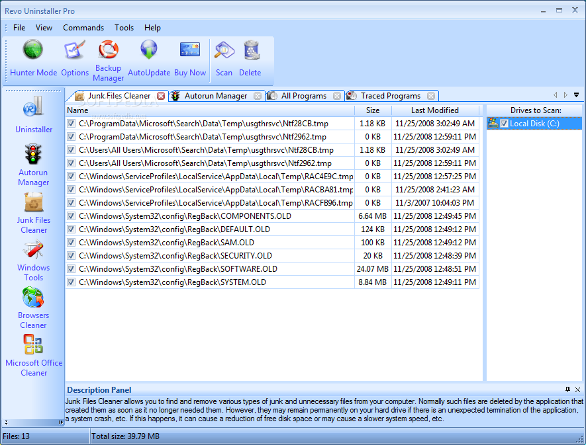Close the Autorun Manager tab
The height and width of the screenshot is (445, 586).
(x=258, y=96)
